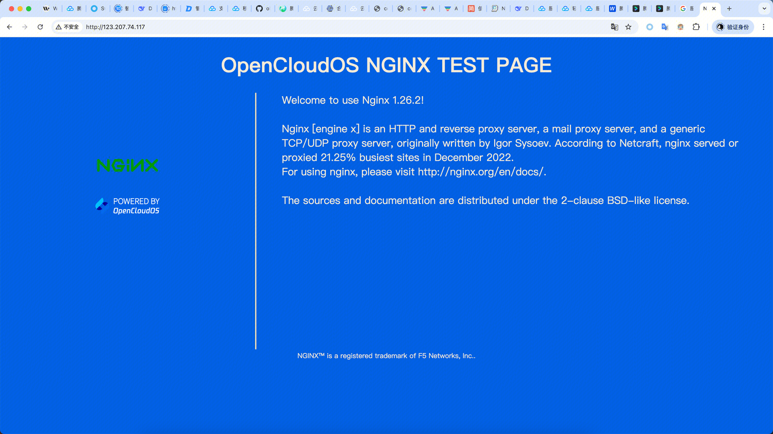The height and width of the screenshot is (434, 773).
Task: Expand the tab search chevron
Action: tap(764, 9)
